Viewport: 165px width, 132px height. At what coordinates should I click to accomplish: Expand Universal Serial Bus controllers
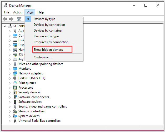click(10, 121)
